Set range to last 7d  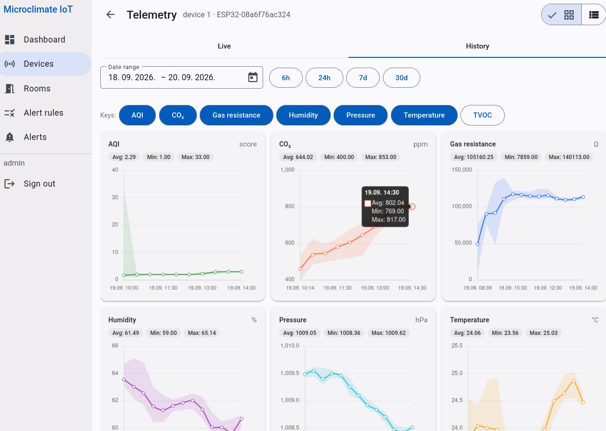(x=363, y=78)
